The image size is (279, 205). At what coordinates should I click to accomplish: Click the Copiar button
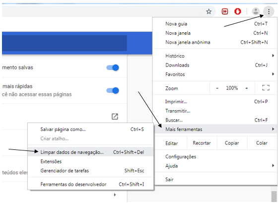232,143
